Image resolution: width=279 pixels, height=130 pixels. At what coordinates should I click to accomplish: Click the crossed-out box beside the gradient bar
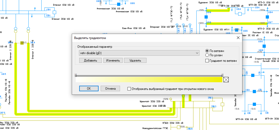pos(226,80)
